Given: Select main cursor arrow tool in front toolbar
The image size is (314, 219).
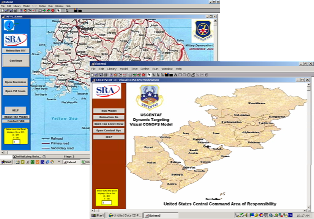Looking at the screenshot, I should click(x=149, y=75).
